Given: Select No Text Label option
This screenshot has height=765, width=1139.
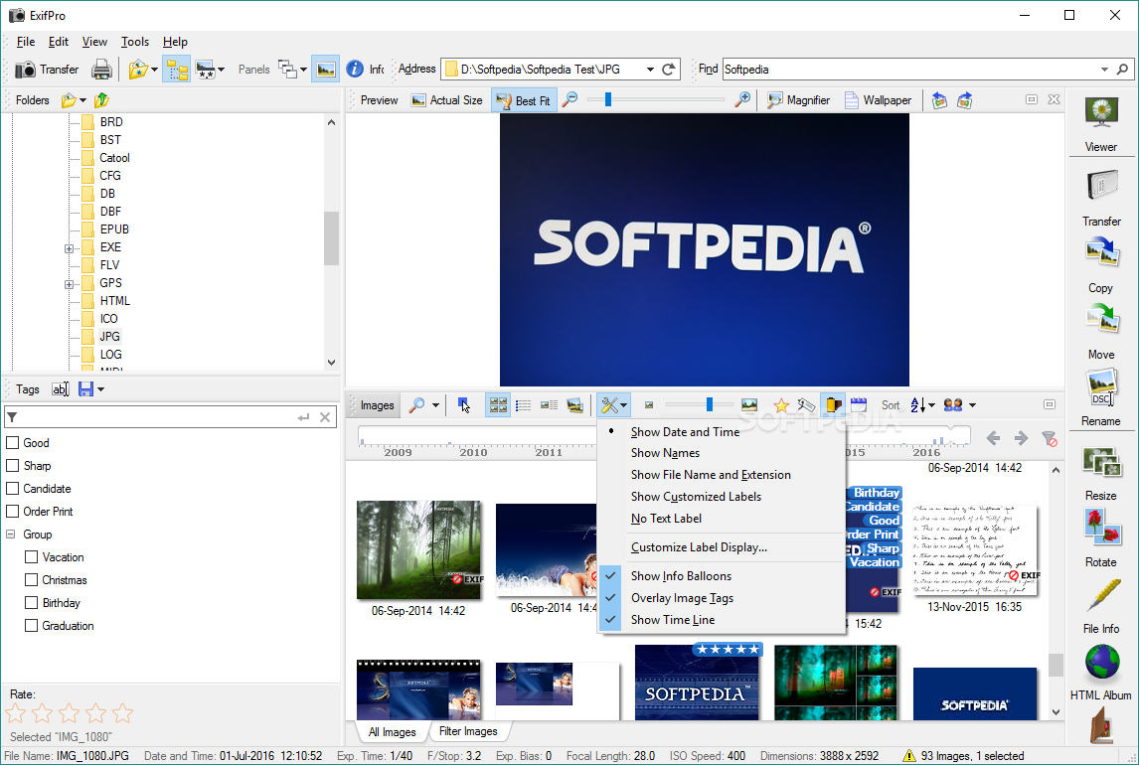Looking at the screenshot, I should (x=722, y=519).
